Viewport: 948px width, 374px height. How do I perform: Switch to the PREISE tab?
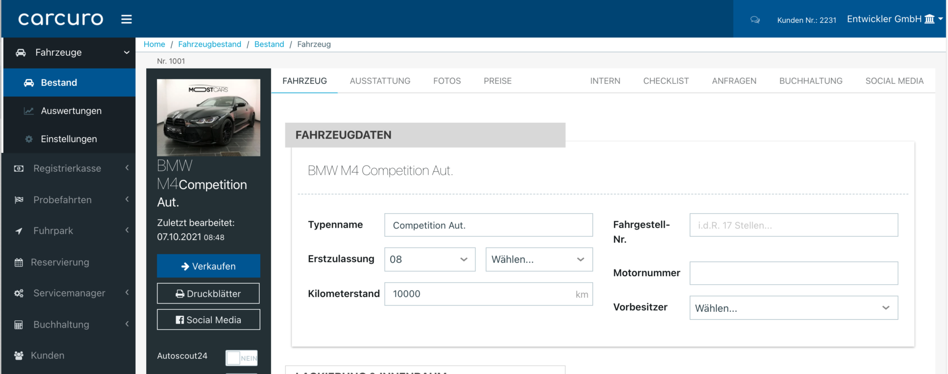pos(498,81)
